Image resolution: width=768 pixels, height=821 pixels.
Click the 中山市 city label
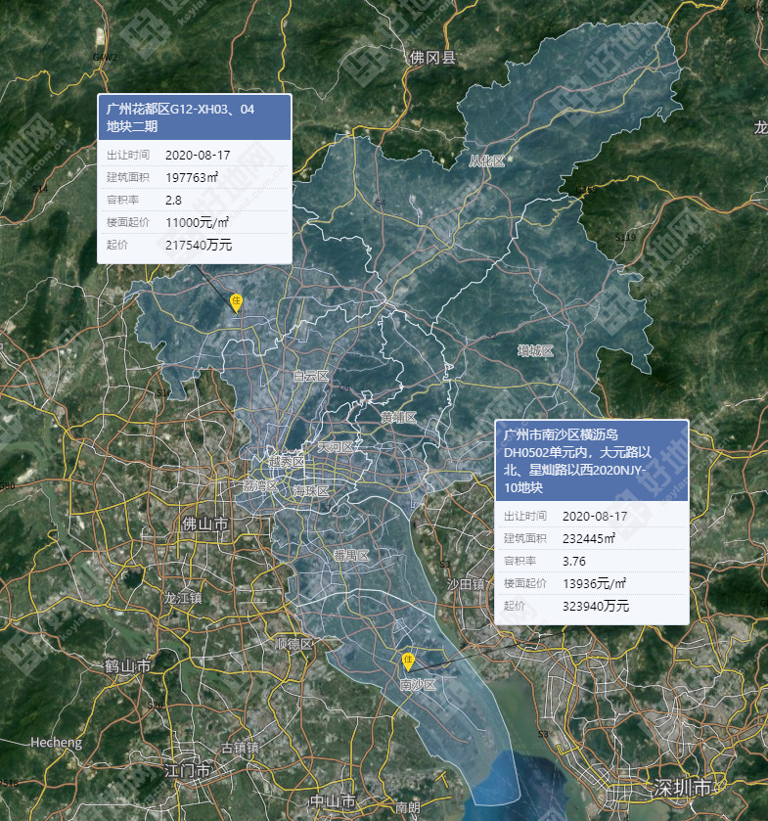coord(332,801)
